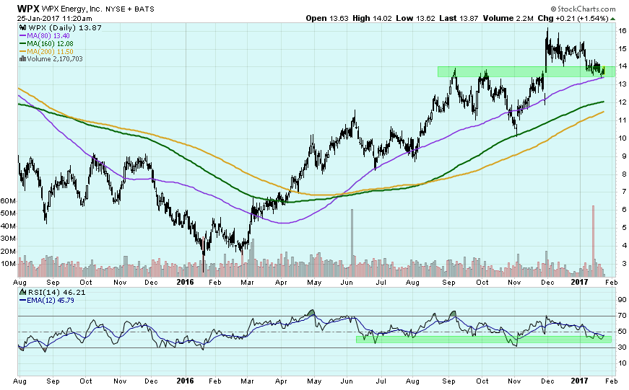The width and height of the screenshot is (629, 390).
Task: Click the Last 13.87 value
Action: 459,19
